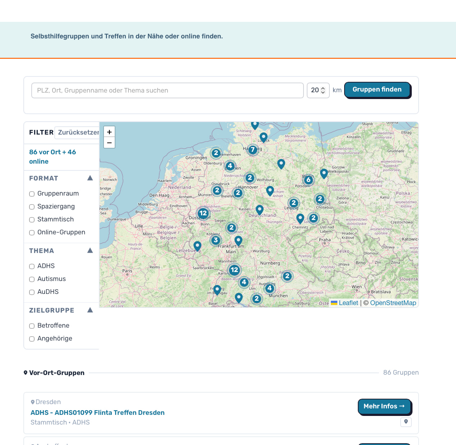Image resolution: width=456 pixels, height=445 pixels.
Task: Toggle the Angehörige target group filter
Action: pyautogui.click(x=32, y=339)
